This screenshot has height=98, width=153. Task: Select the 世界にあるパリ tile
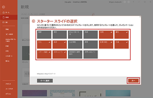pos(91,54)
